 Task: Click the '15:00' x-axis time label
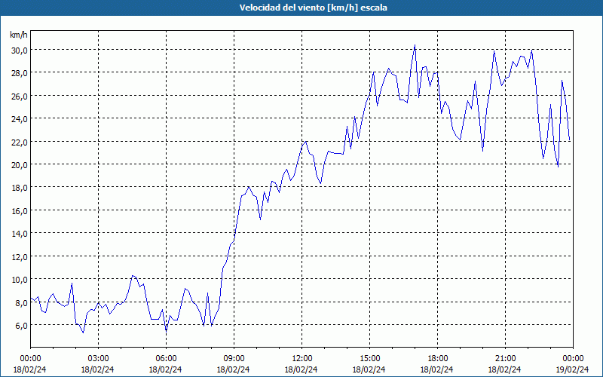point(369,359)
